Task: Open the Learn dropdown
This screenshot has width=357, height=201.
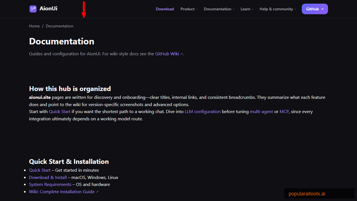Action: (x=246, y=9)
